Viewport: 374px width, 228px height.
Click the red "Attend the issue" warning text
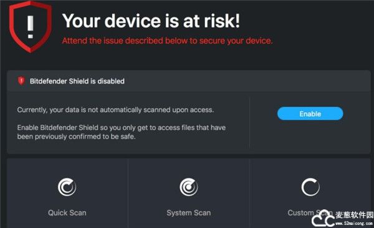coord(167,41)
